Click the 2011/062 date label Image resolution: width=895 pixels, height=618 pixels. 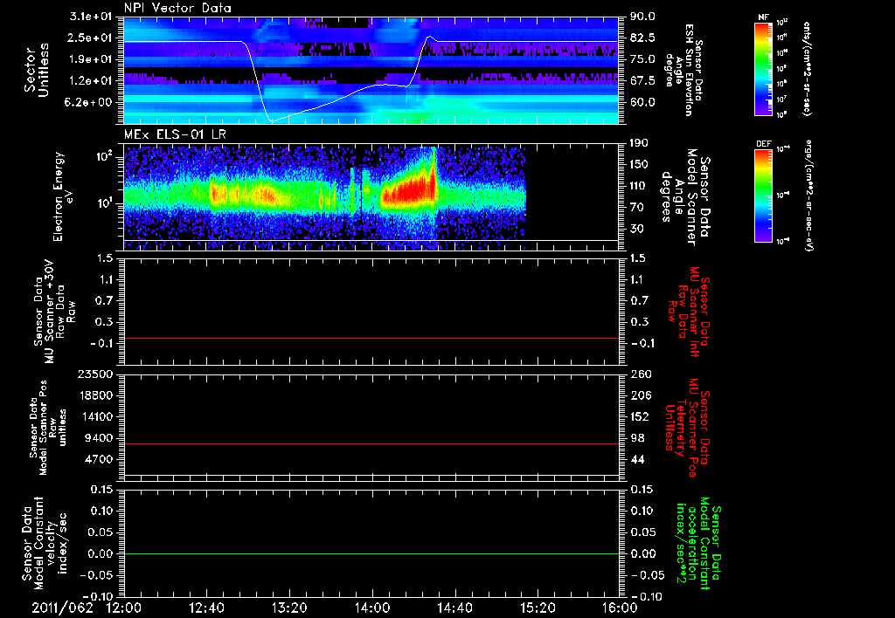pyautogui.click(x=62, y=608)
